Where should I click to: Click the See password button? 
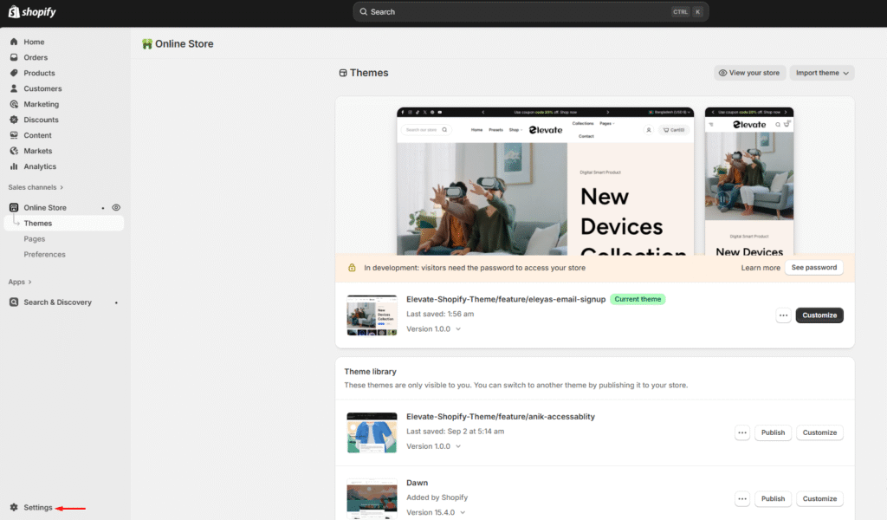click(814, 268)
